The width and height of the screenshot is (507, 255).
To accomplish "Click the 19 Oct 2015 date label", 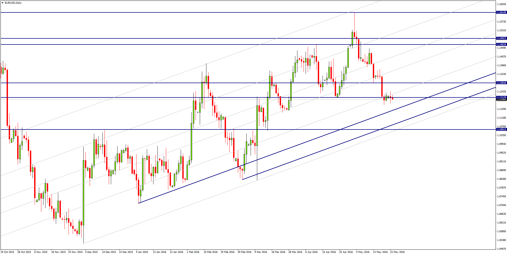I will (x=7, y=252).
